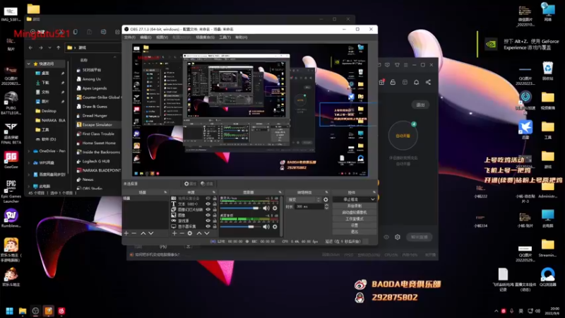Click 开始录制 start recording button

355,206
